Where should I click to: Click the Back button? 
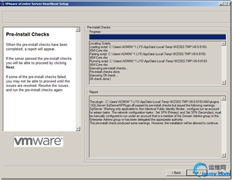(x=176, y=173)
